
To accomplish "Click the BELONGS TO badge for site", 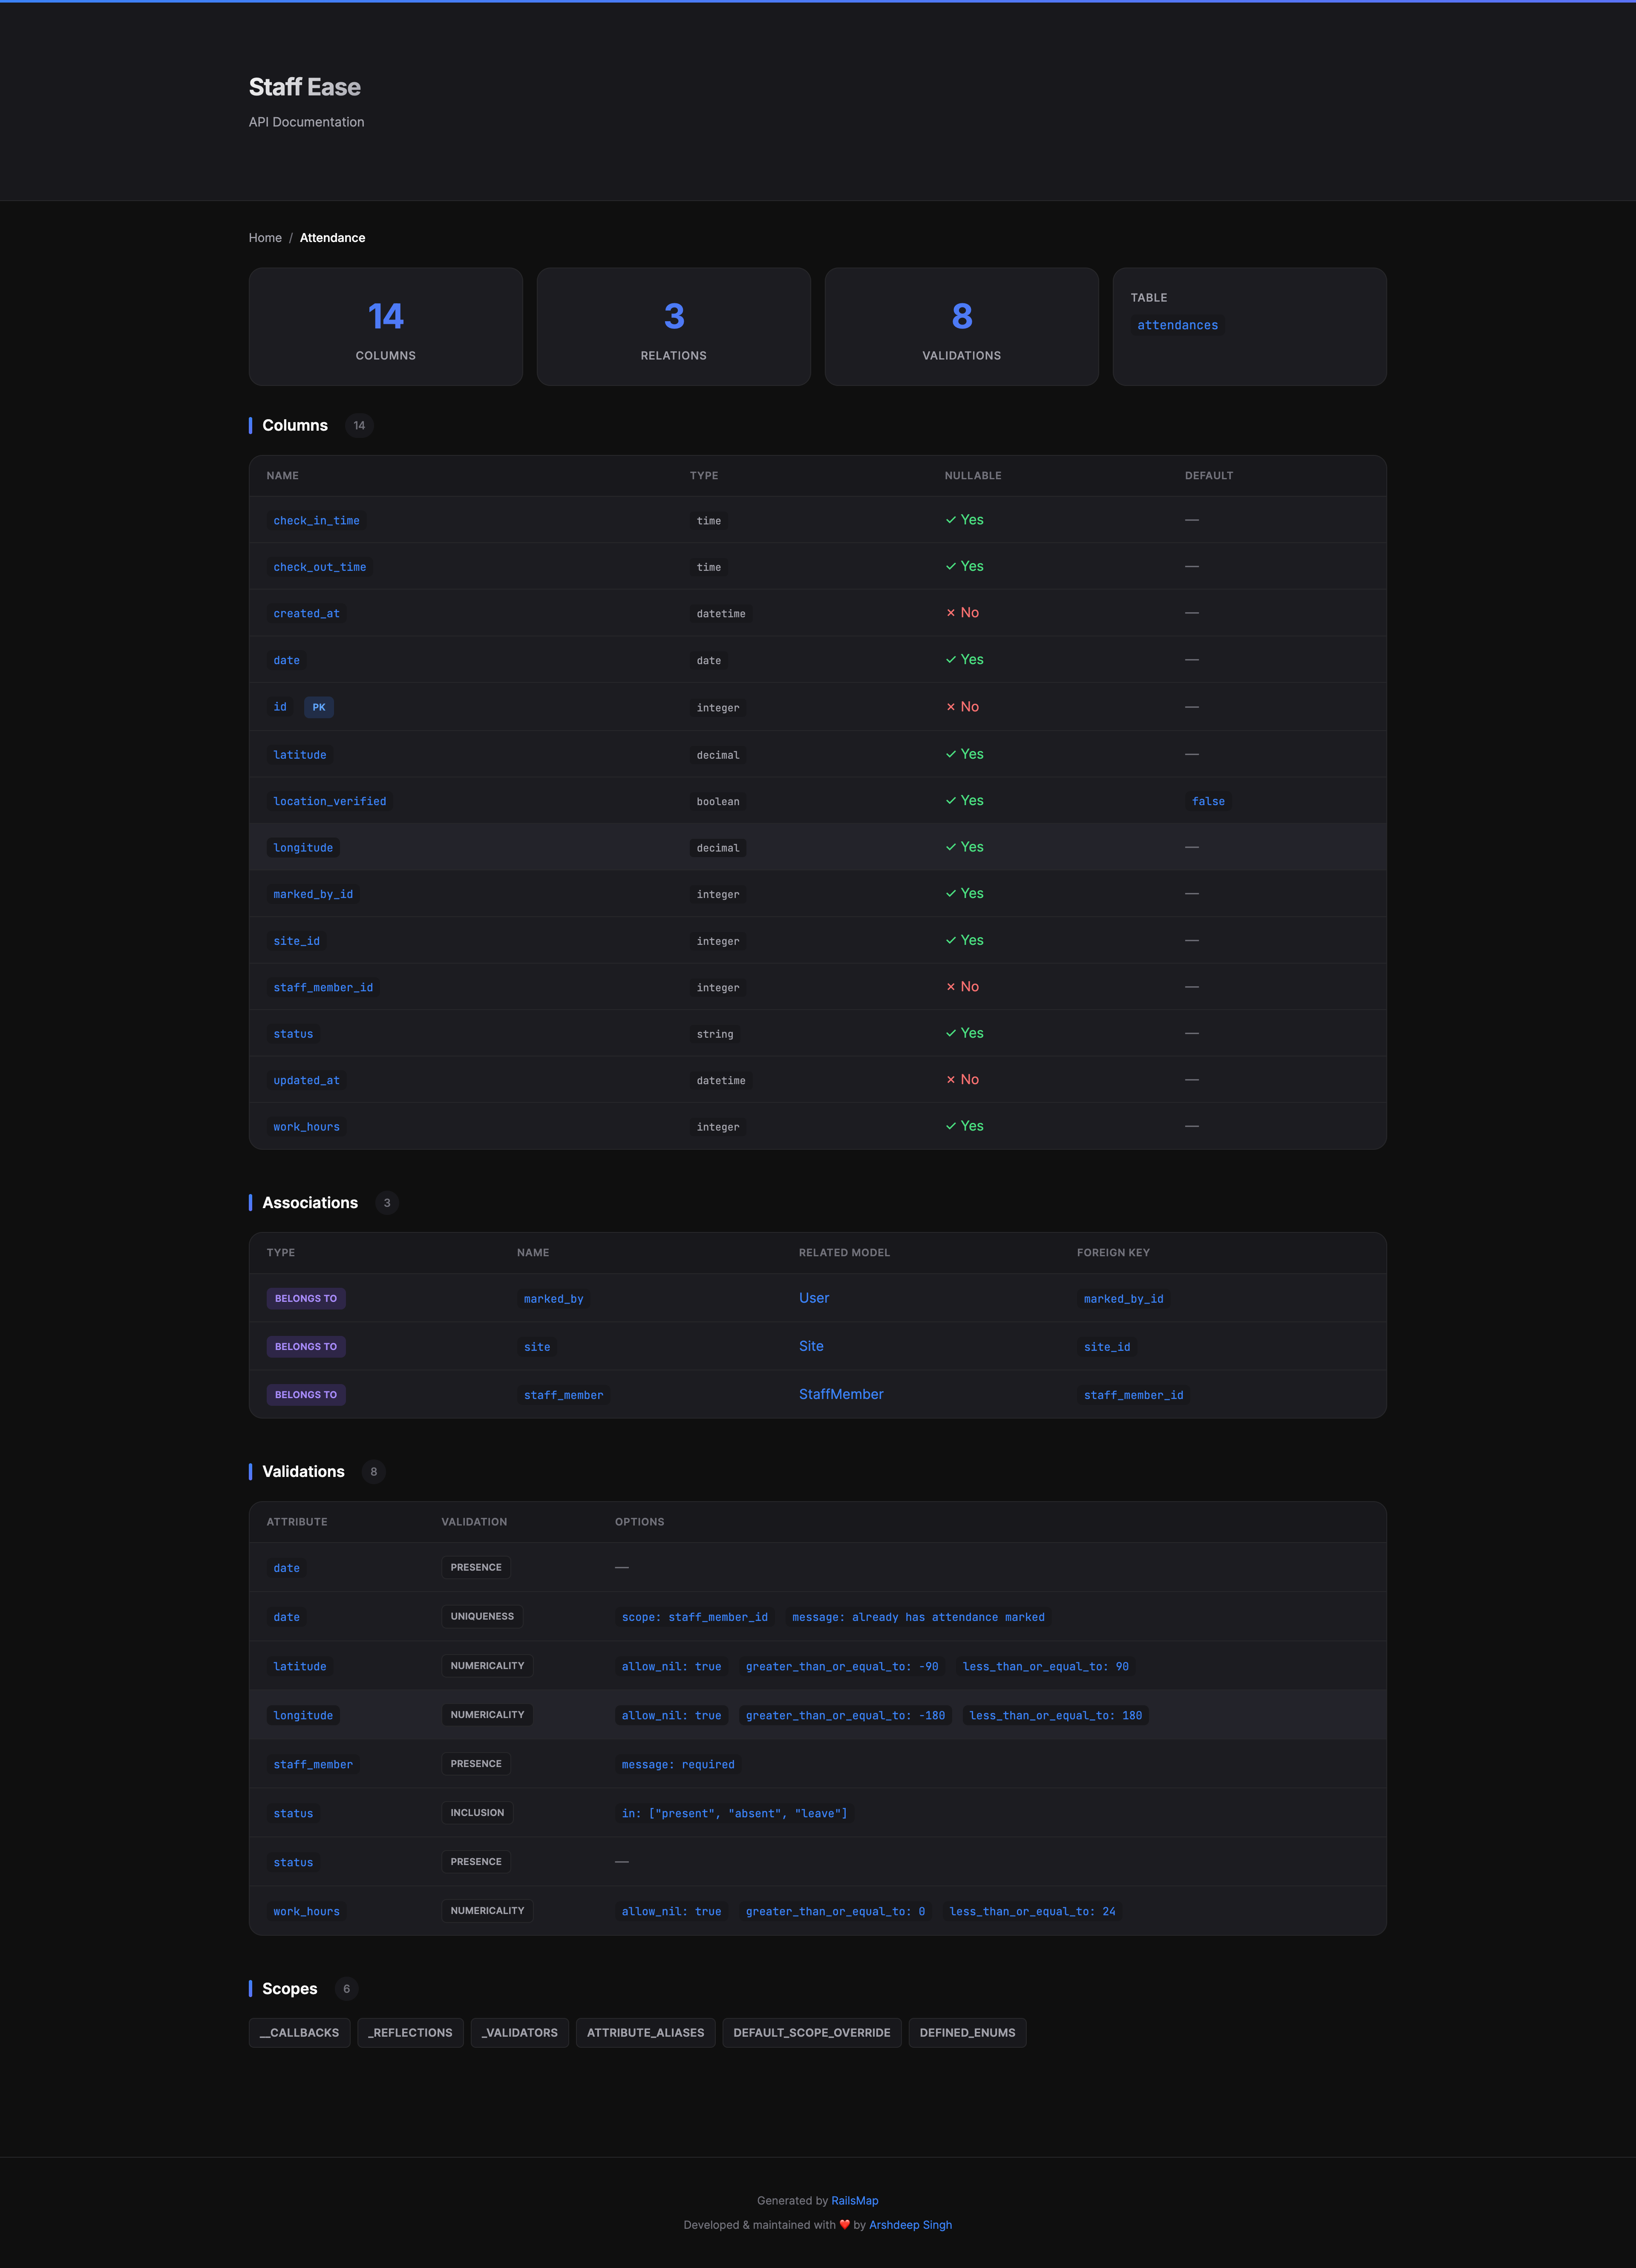I will point(306,1346).
